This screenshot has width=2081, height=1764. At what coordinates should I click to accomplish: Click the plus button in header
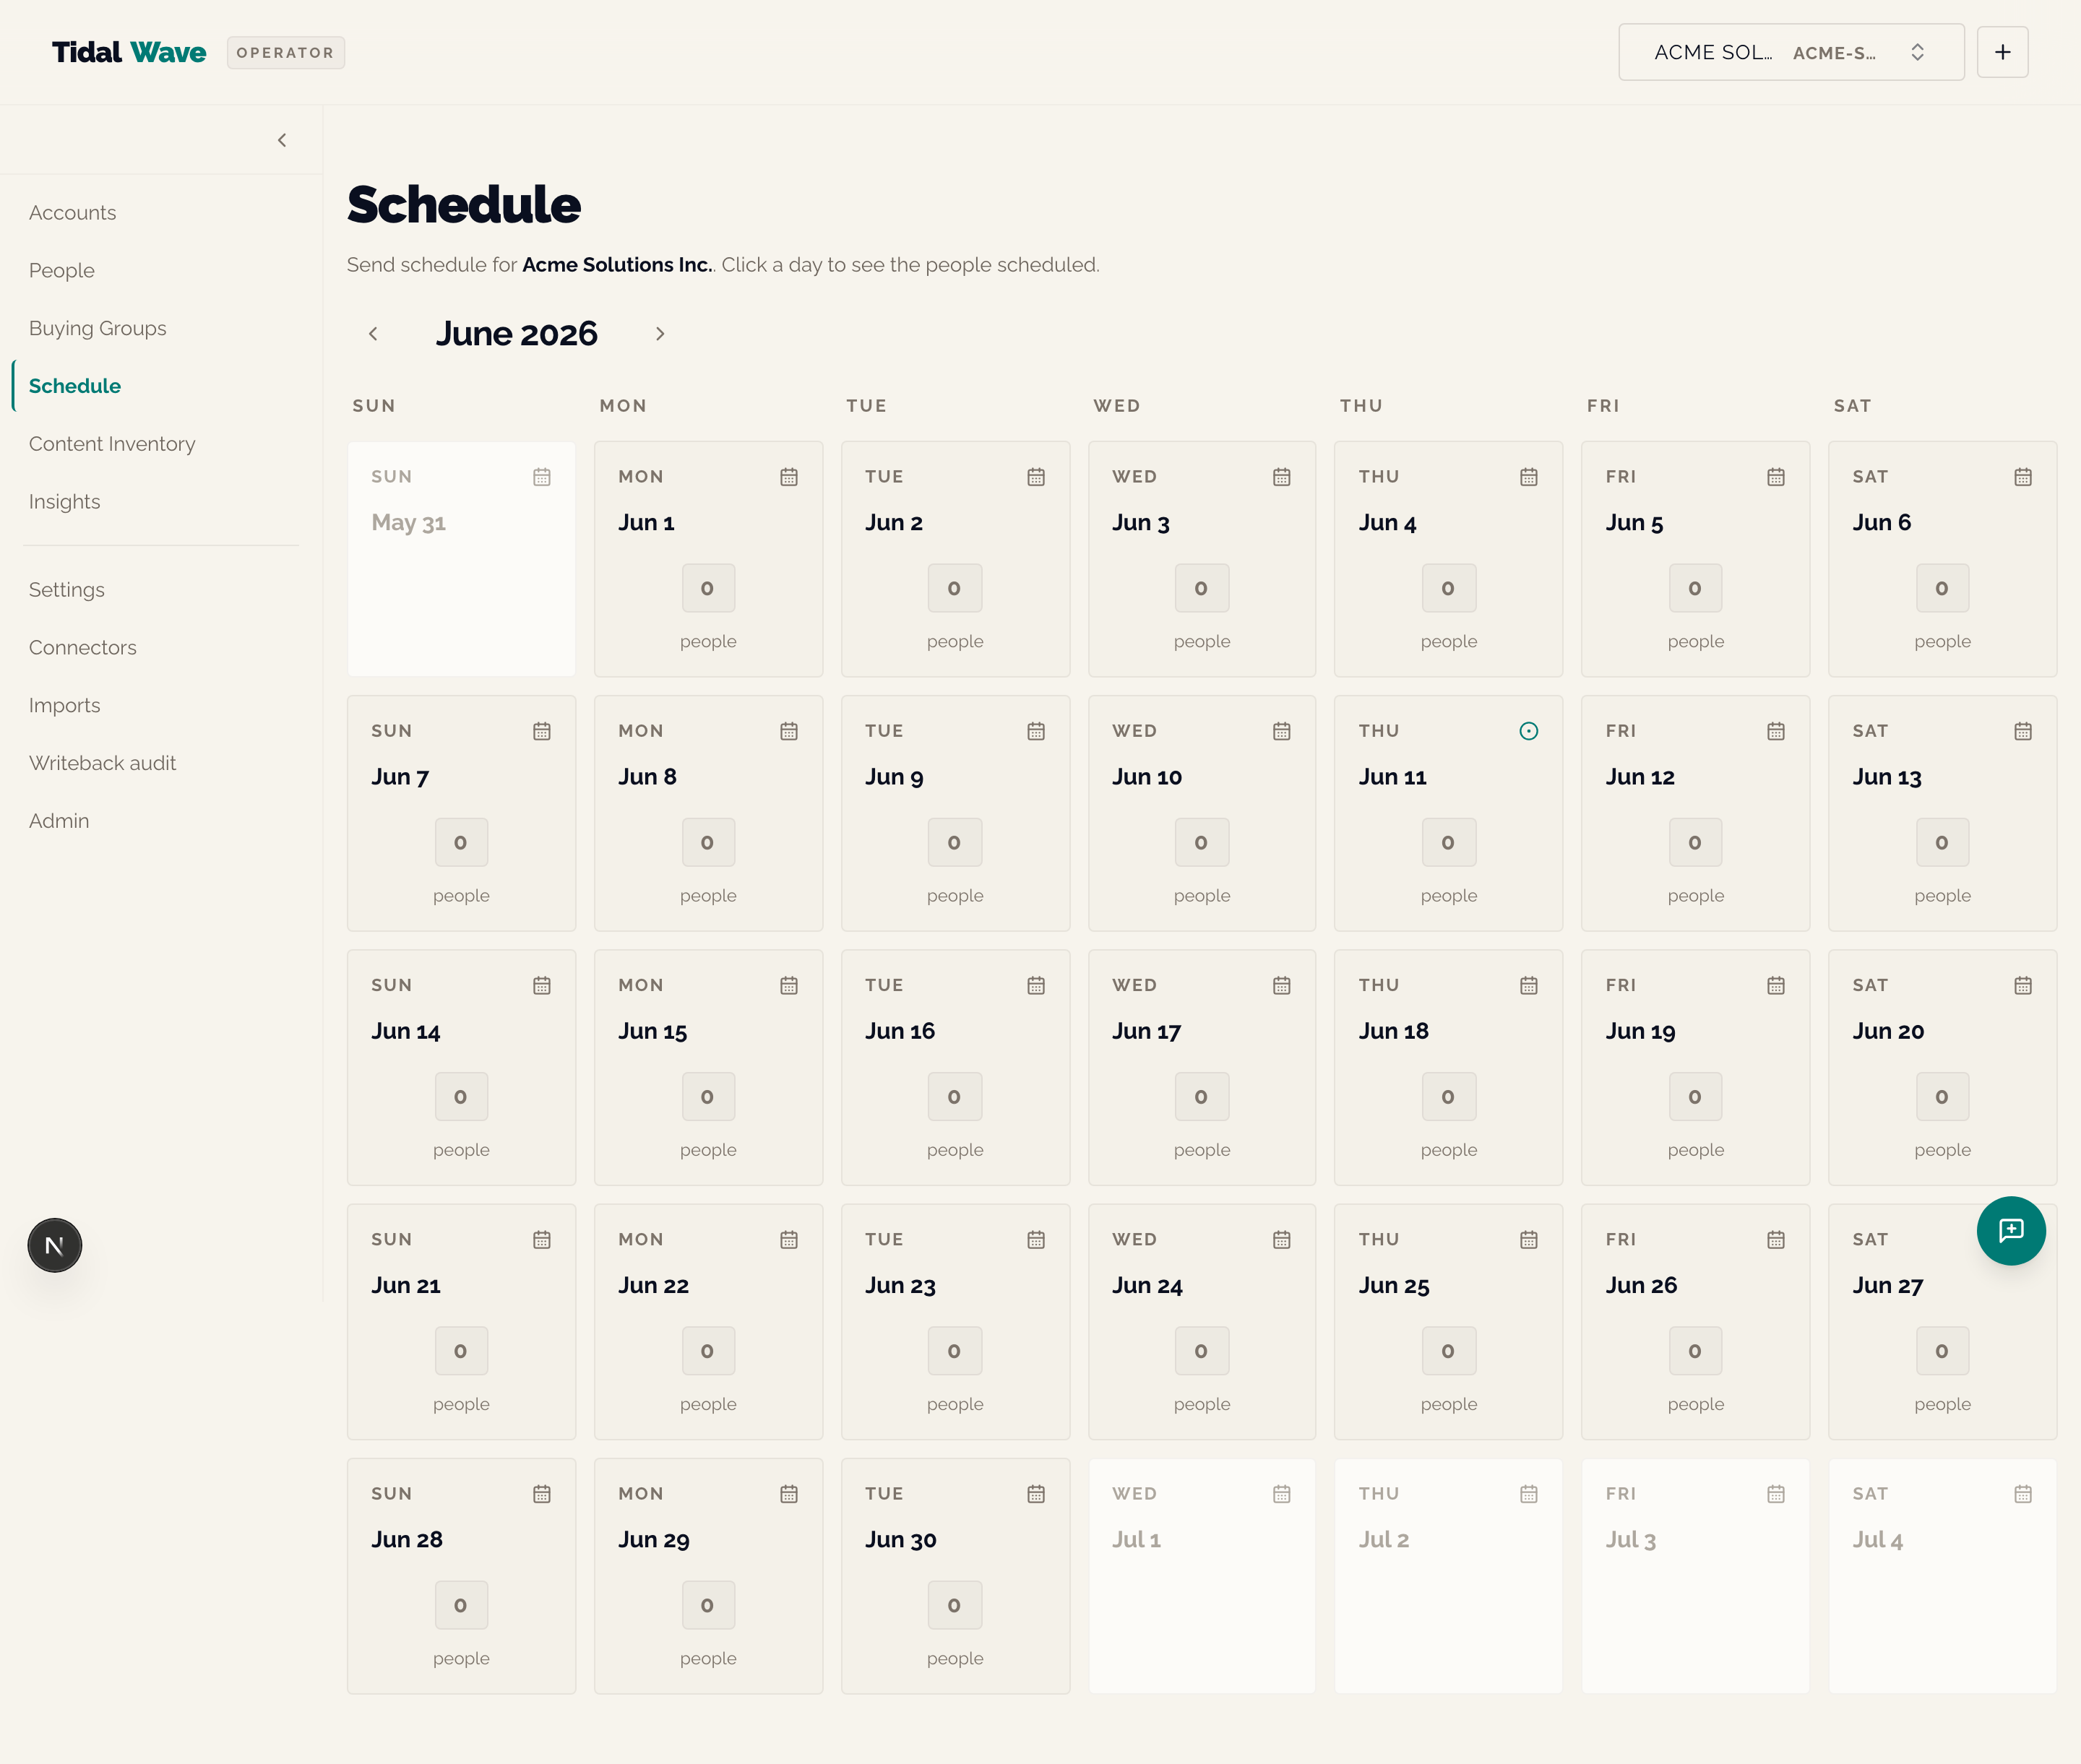(x=2002, y=52)
